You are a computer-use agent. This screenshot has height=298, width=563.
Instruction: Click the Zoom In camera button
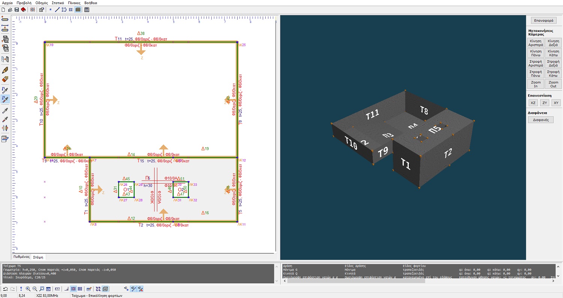[536, 84]
